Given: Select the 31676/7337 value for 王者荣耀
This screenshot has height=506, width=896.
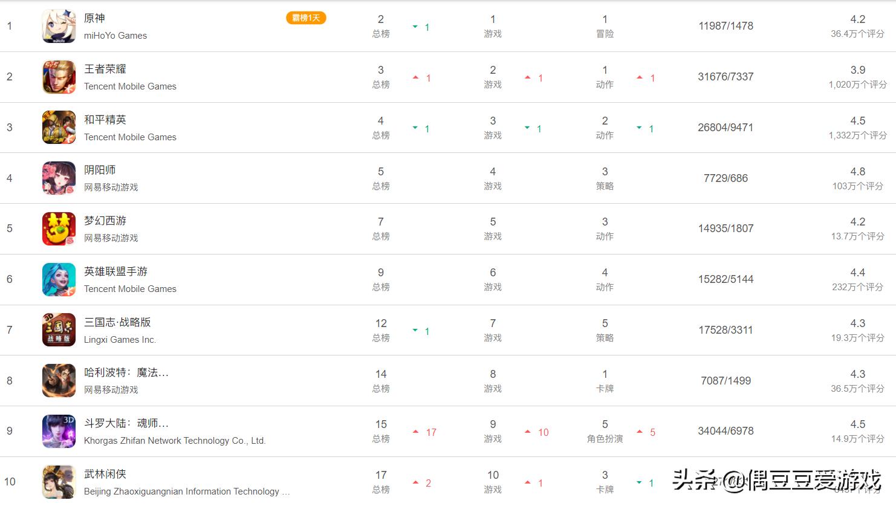Looking at the screenshot, I should (x=726, y=77).
